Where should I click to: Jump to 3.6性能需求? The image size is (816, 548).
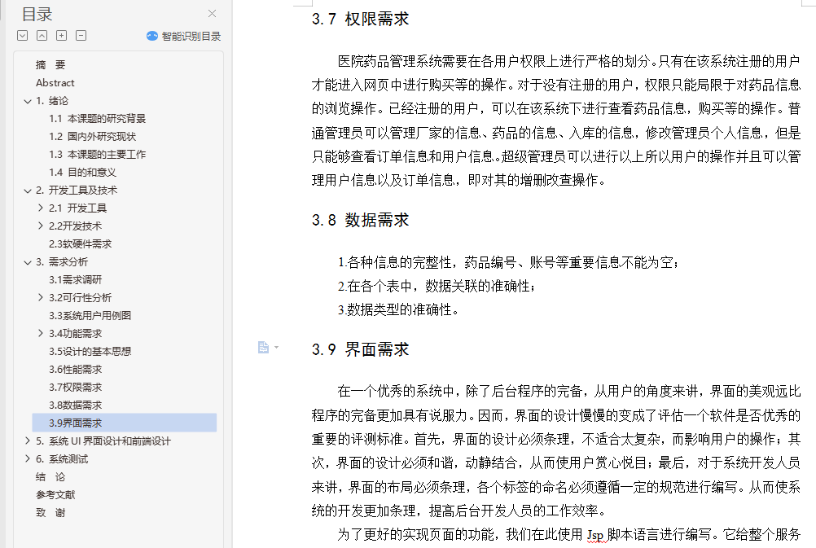pyautogui.click(x=76, y=370)
